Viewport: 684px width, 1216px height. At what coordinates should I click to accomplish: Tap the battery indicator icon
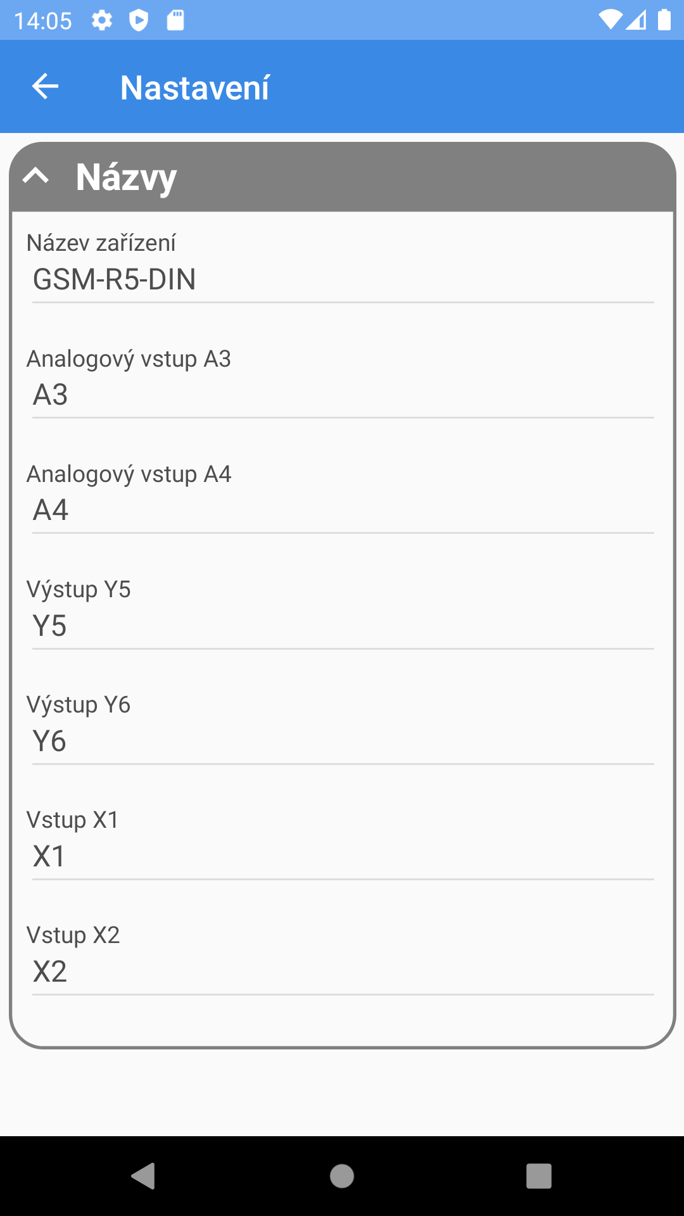[x=664, y=20]
